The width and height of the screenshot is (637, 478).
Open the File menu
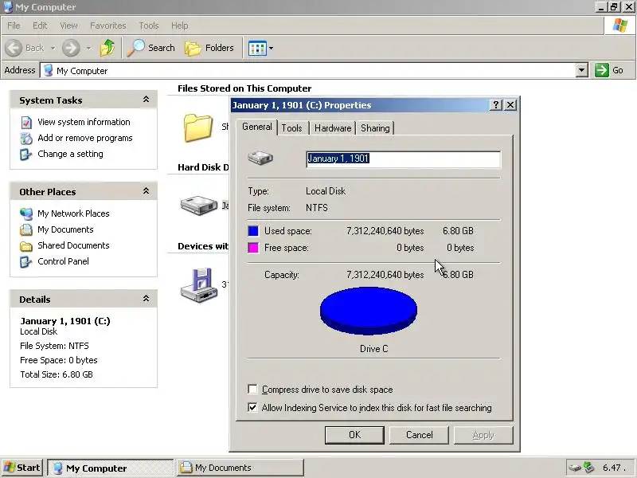14,25
